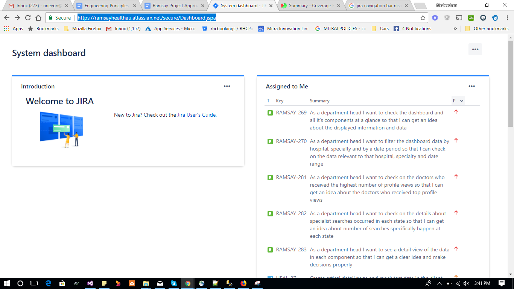This screenshot has width=514, height=289.
Task: Sort by the P priority column dropdown
Action: (x=458, y=100)
